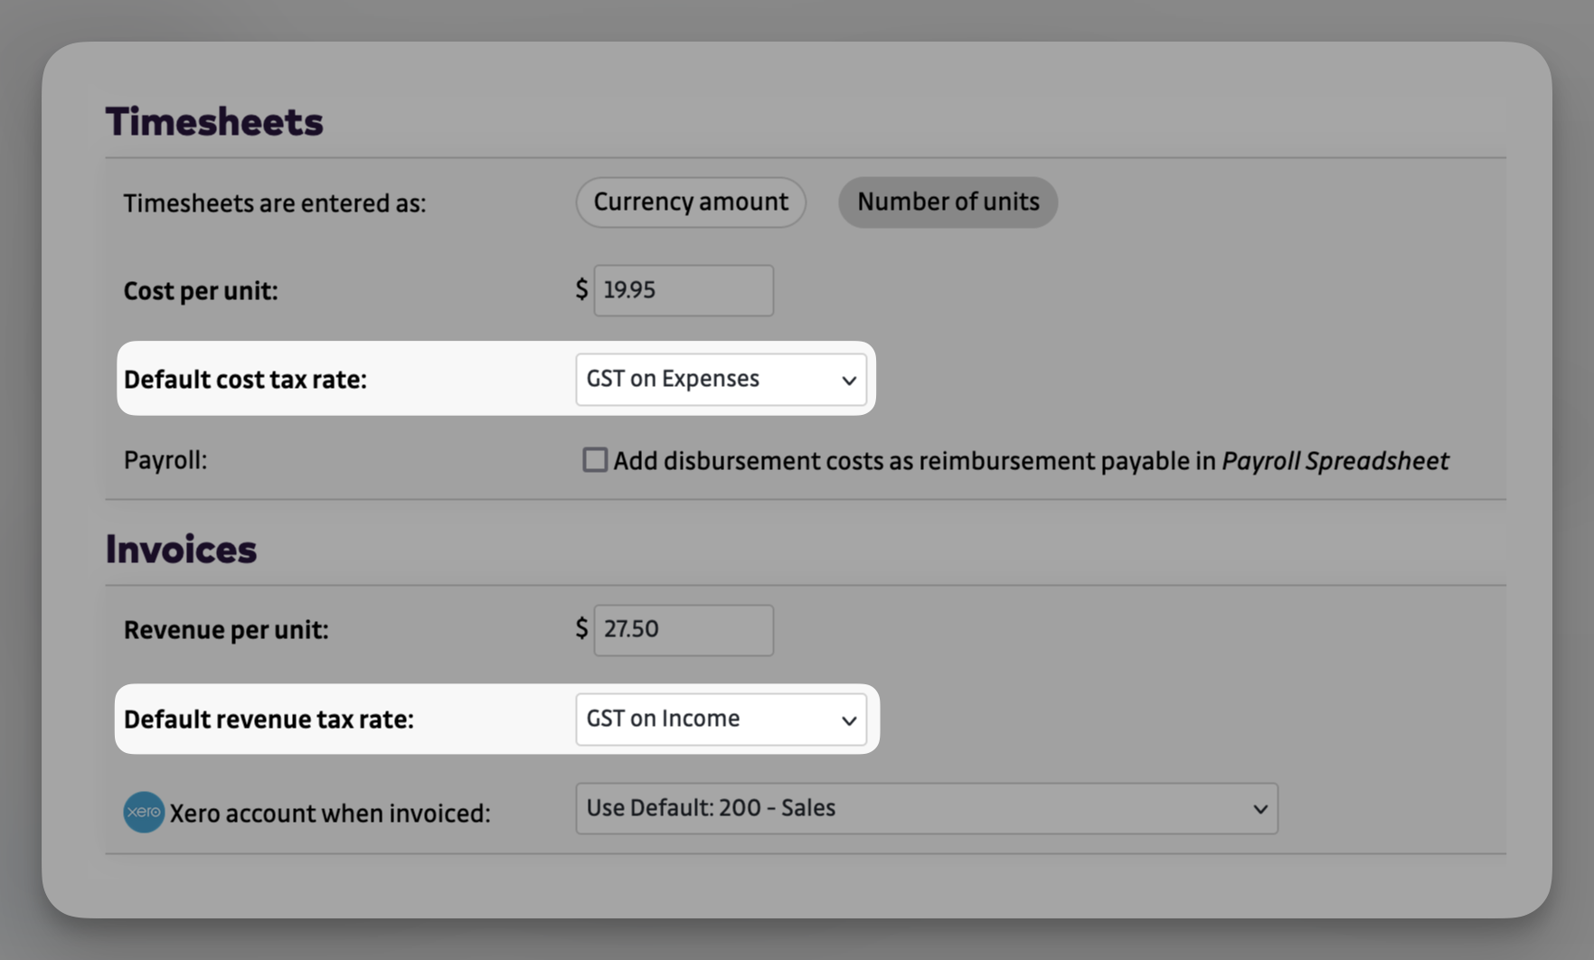Select the "Currency amount" option

(690, 202)
